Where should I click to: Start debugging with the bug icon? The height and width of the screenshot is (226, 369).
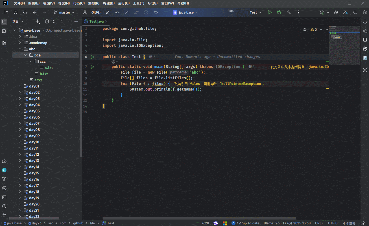[x=279, y=12]
